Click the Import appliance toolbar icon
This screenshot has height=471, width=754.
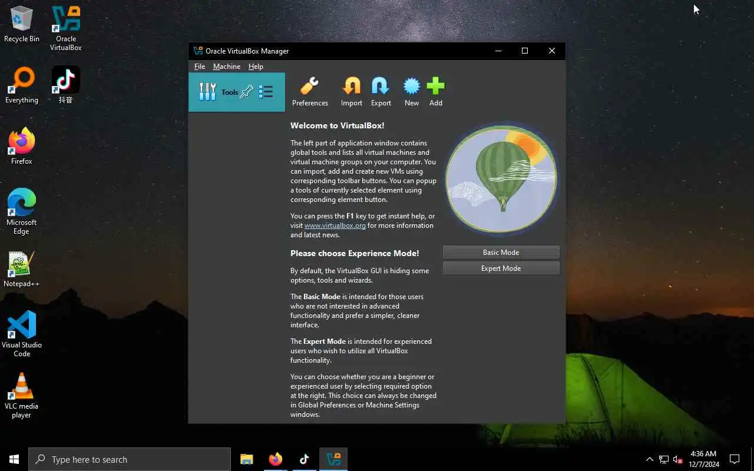352,92
